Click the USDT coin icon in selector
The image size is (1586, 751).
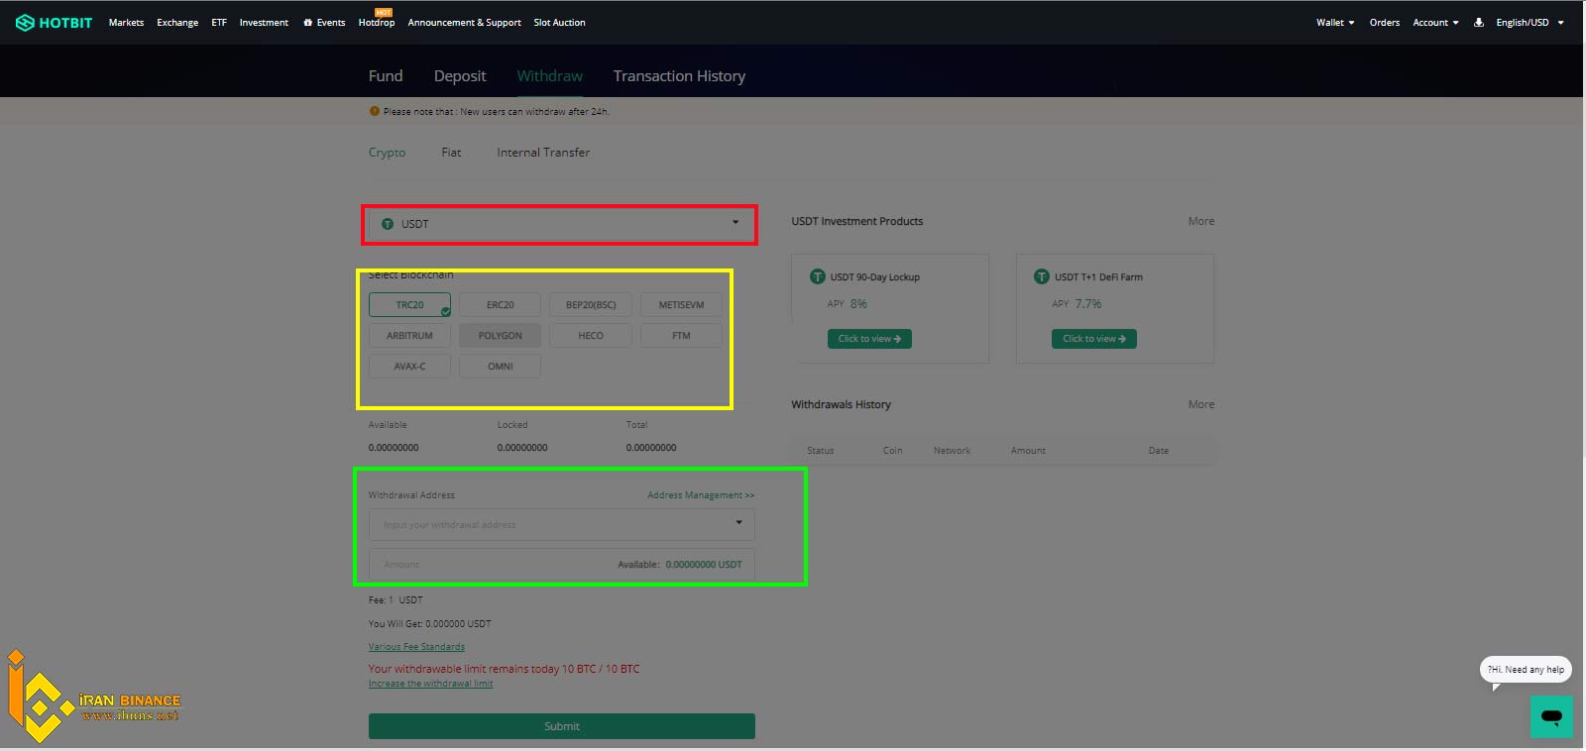click(388, 224)
